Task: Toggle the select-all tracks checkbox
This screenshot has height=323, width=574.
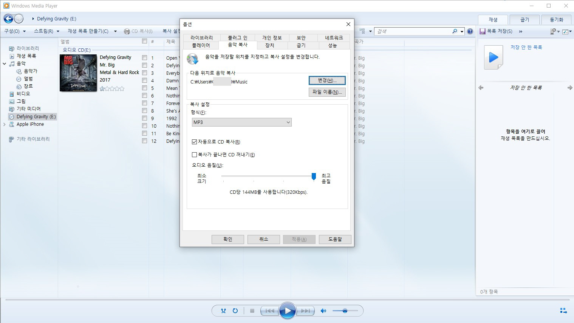Action: click(x=144, y=41)
